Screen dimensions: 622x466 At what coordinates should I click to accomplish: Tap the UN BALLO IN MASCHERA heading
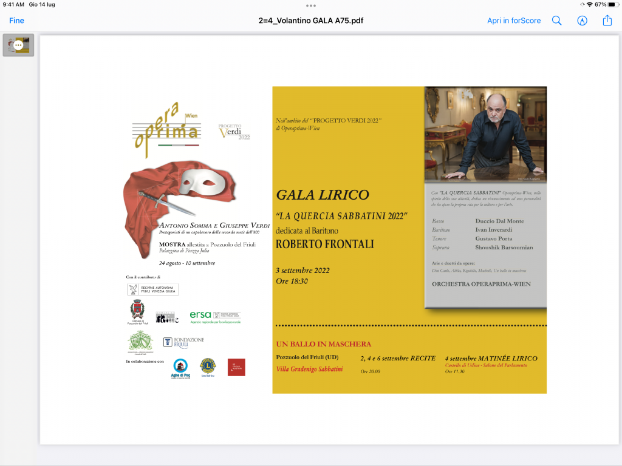(x=324, y=344)
